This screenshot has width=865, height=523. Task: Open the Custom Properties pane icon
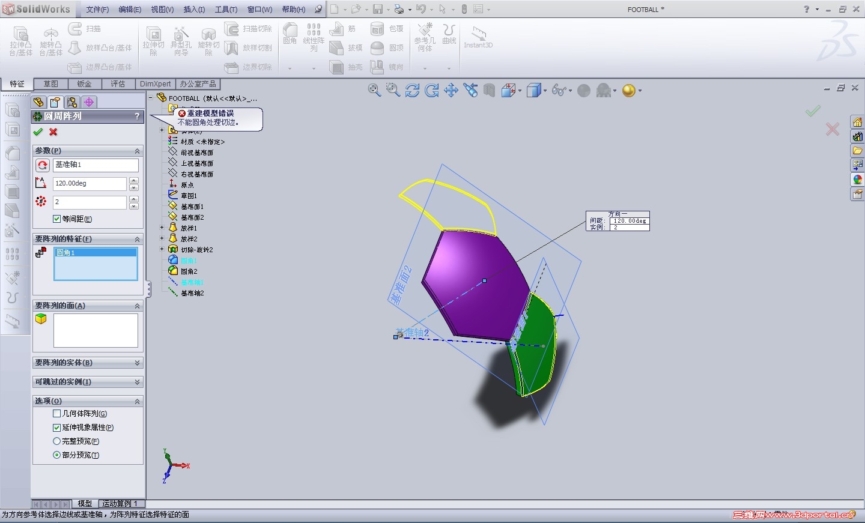(x=857, y=194)
